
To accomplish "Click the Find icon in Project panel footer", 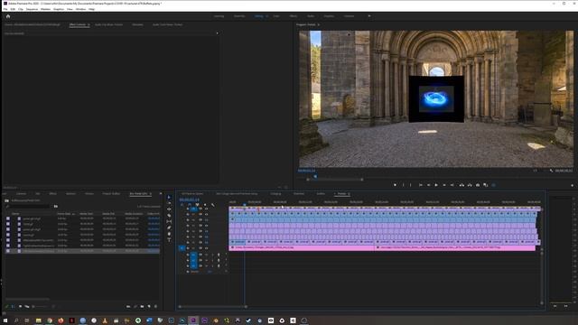I will (135, 307).
